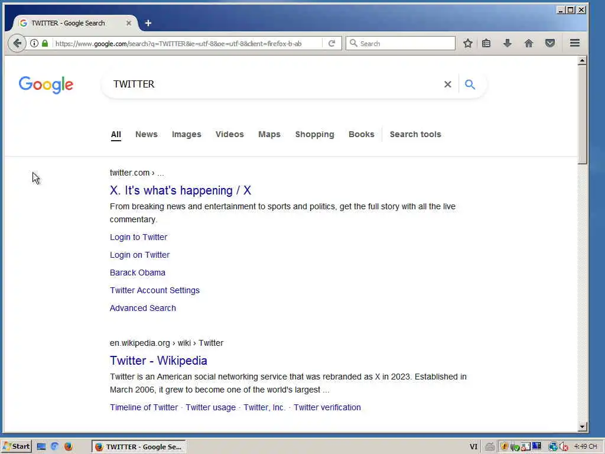The height and width of the screenshot is (454, 605).
Task: Open the Timeline of Twitter link
Action: click(144, 407)
